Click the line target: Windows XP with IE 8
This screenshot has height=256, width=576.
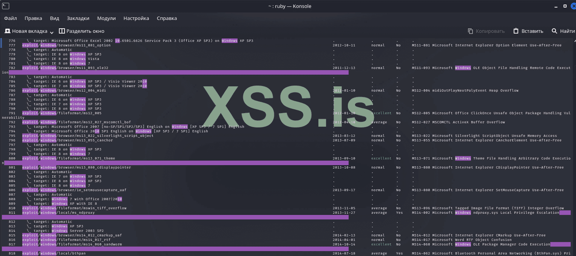coord(62,204)
